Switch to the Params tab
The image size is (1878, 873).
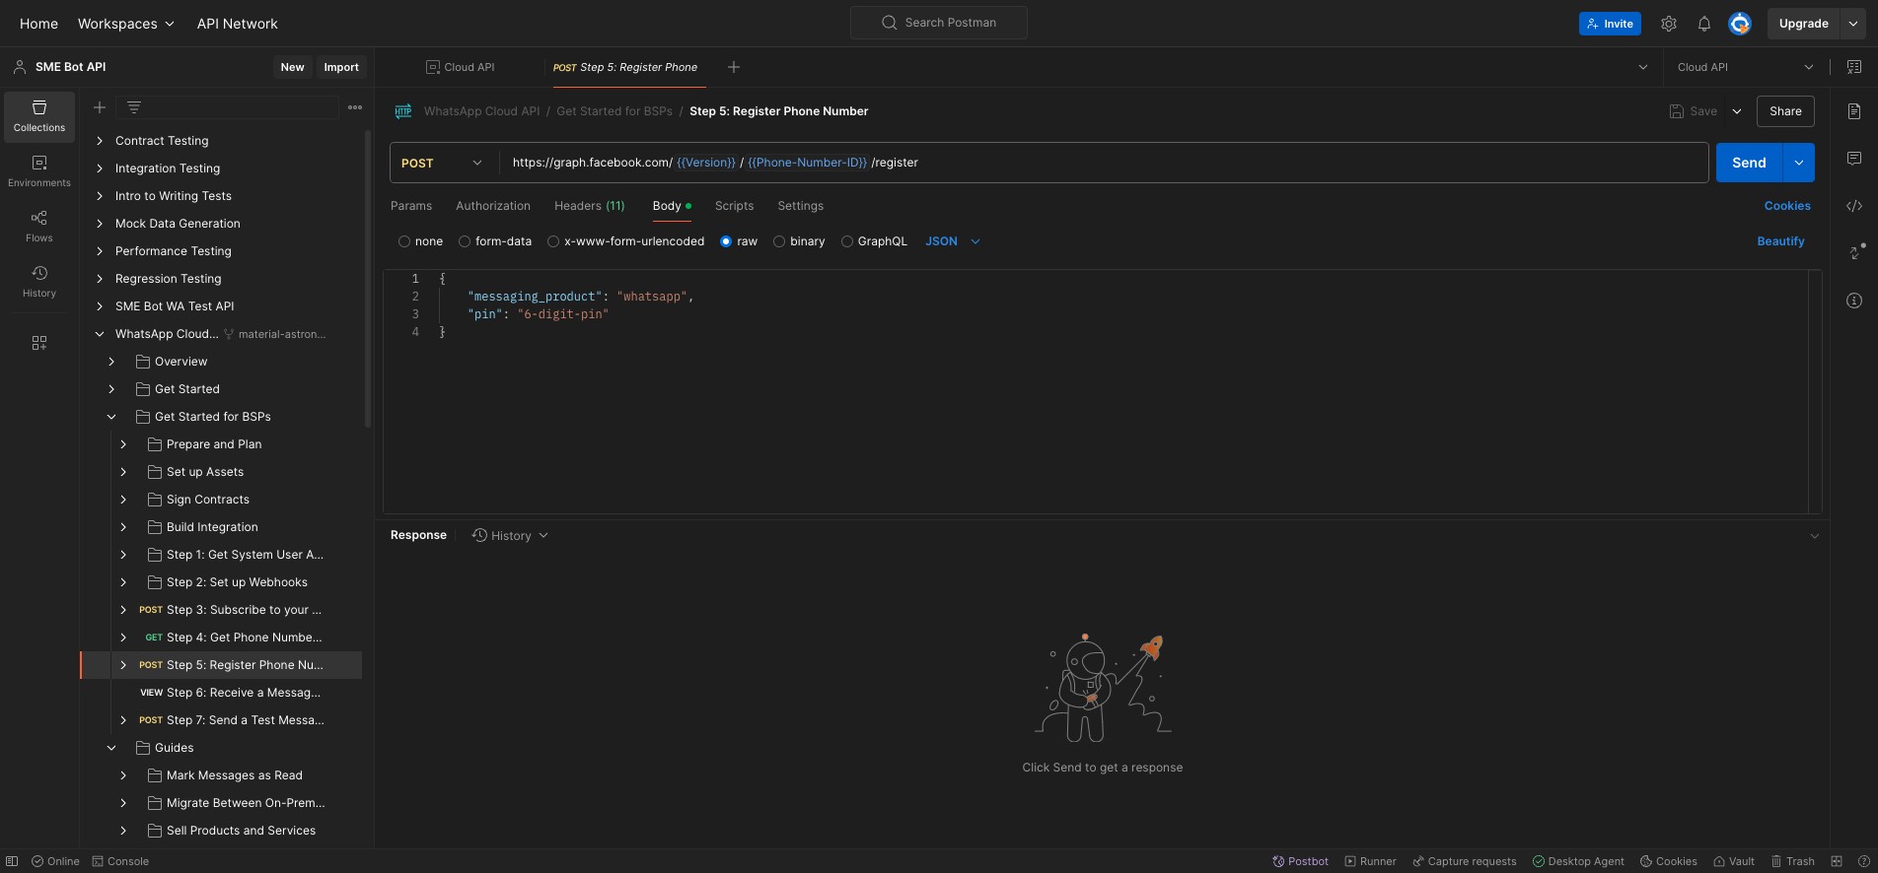tap(411, 206)
